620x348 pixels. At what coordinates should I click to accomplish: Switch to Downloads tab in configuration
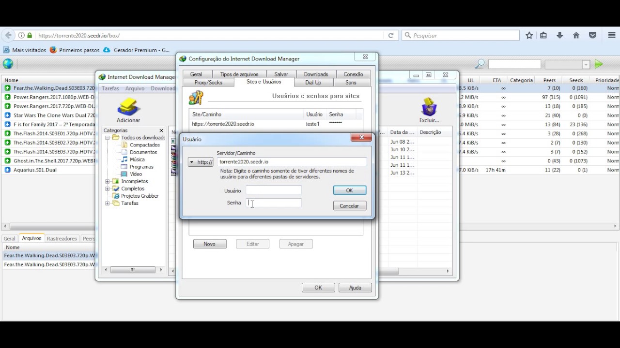316,74
